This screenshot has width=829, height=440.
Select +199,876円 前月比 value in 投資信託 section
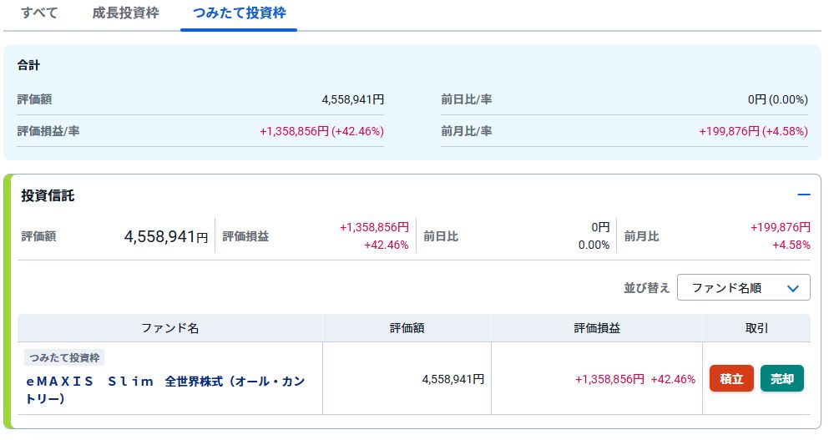point(781,227)
